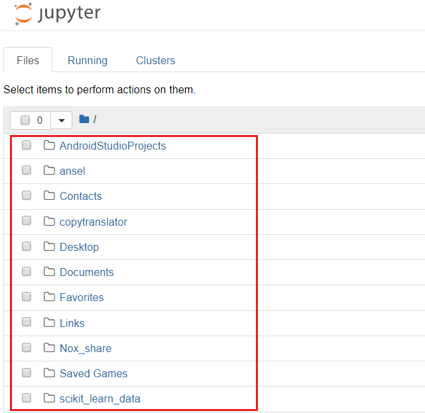The image size is (425, 413).
Task: Browse into the Favorites folder
Action: pos(82,297)
